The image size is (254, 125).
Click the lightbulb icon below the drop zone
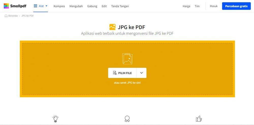tap(55, 119)
